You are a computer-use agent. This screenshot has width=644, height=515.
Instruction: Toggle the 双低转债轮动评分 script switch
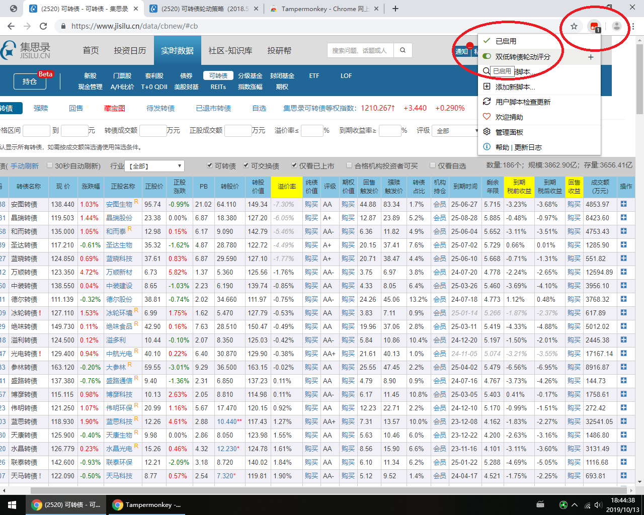[487, 57]
